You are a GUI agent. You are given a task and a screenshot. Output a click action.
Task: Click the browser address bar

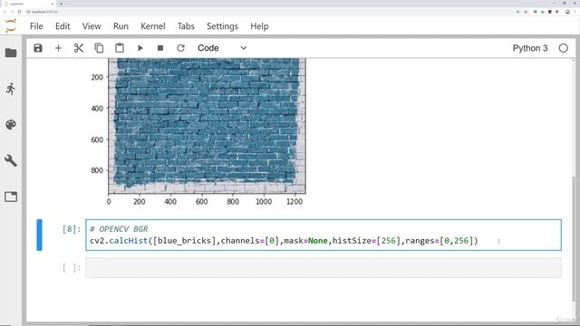(x=270, y=12)
